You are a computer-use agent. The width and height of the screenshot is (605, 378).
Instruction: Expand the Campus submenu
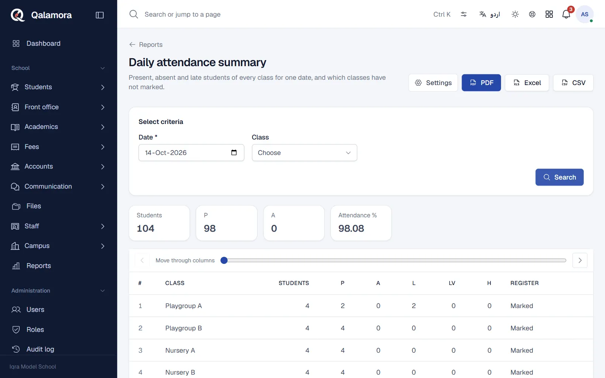click(x=102, y=246)
